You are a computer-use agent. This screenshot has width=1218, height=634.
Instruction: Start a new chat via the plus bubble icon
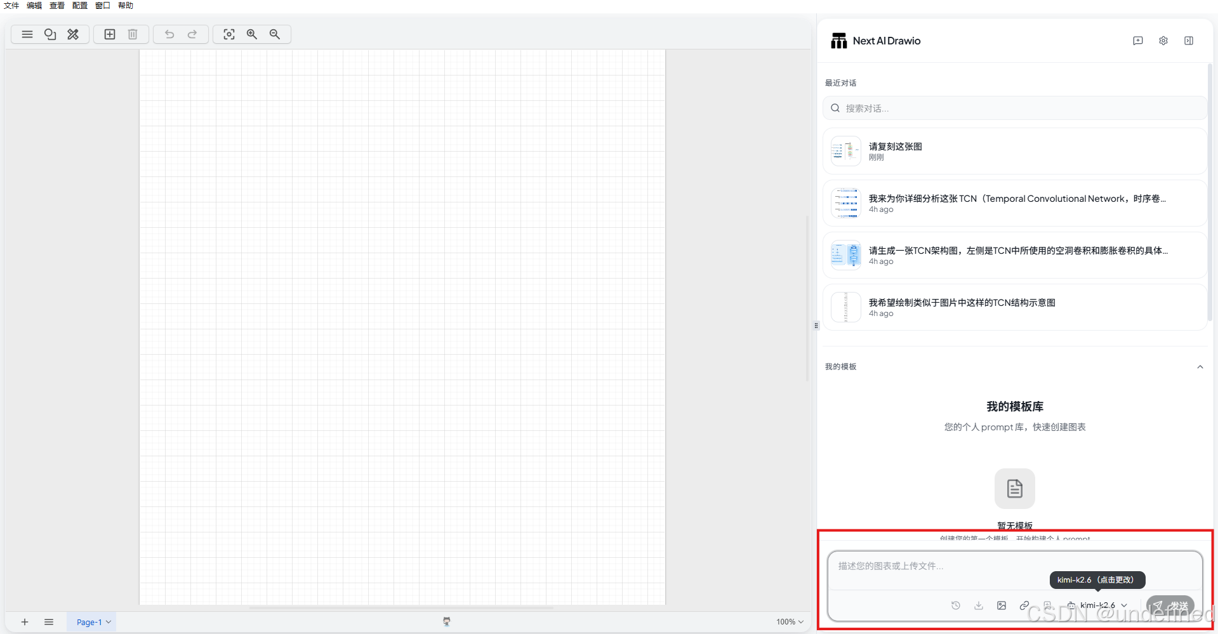click(x=1138, y=41)
